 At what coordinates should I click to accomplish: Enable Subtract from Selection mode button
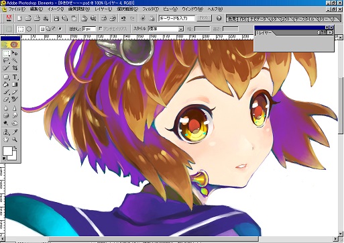54,29
